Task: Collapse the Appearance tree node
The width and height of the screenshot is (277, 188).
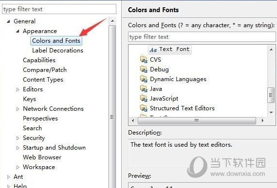Action: point(18,31)
